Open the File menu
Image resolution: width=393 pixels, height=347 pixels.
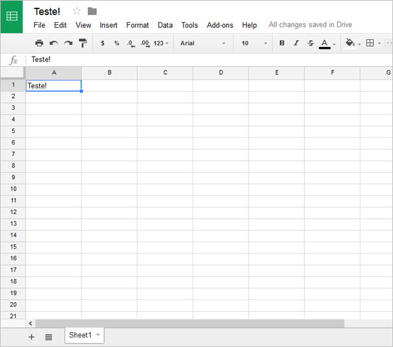click(39, 25)
